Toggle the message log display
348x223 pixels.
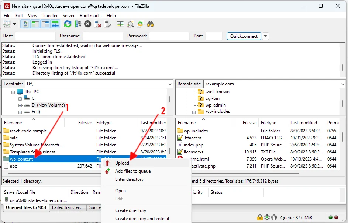pos(25,24)
